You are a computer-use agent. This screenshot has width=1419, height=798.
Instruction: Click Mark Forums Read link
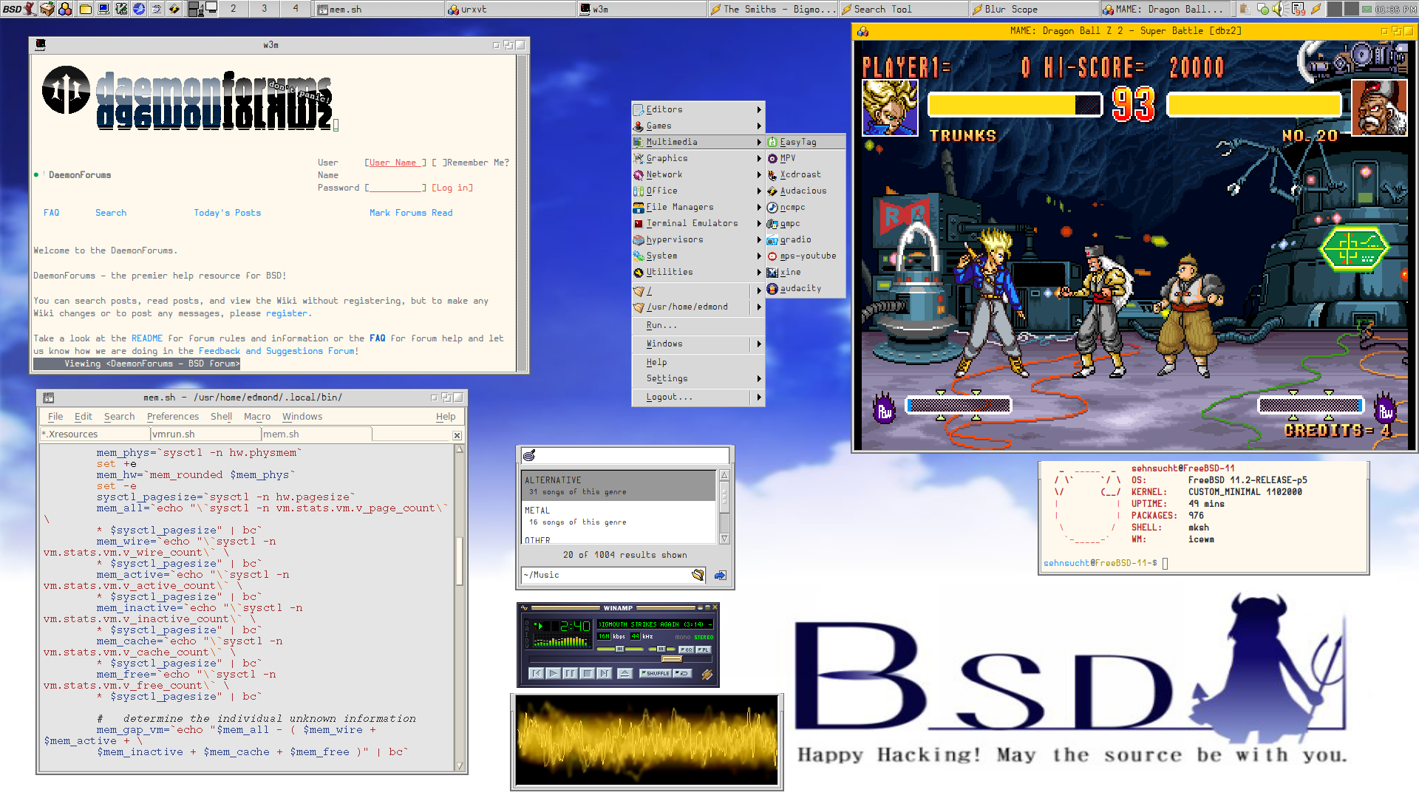(411, 213)
